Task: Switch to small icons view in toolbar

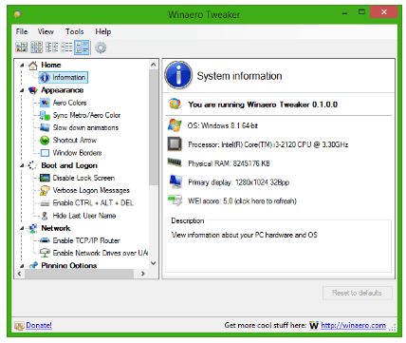Action: click(x=36, y=48)
